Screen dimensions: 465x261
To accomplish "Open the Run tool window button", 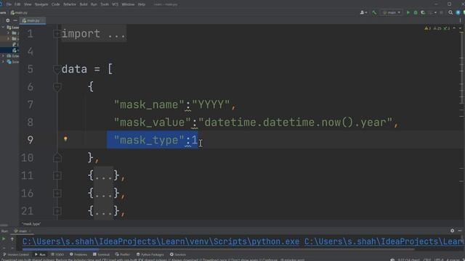I will point(40,254).
